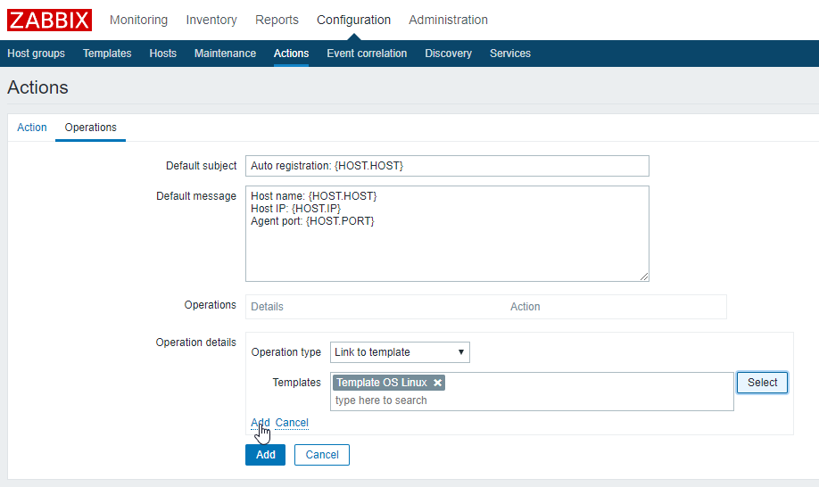The image size is (819, 487).
Task: Open Maintenance configuration page
Action: (x=225, y=54)
